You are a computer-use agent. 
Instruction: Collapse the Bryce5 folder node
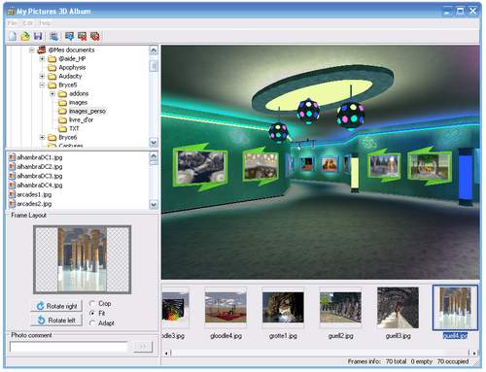(42, 85)
